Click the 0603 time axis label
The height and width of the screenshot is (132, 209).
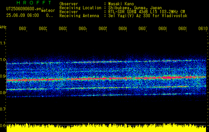pos(63,28)
